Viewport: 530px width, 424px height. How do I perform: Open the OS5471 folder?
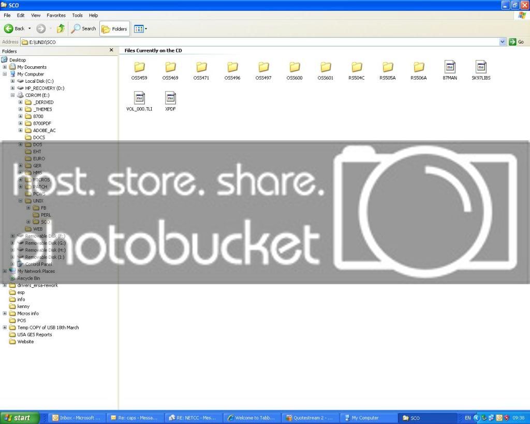tap(201, 70)
